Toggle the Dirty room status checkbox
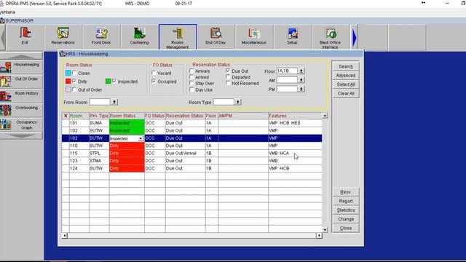The height and width of the screenshot is (262, 466). tap(74, 81)
